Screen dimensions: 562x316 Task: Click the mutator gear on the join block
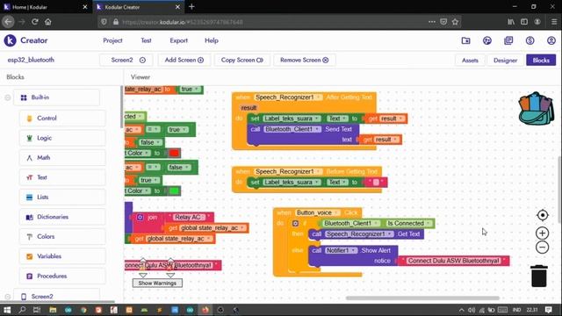pos(140,217)
